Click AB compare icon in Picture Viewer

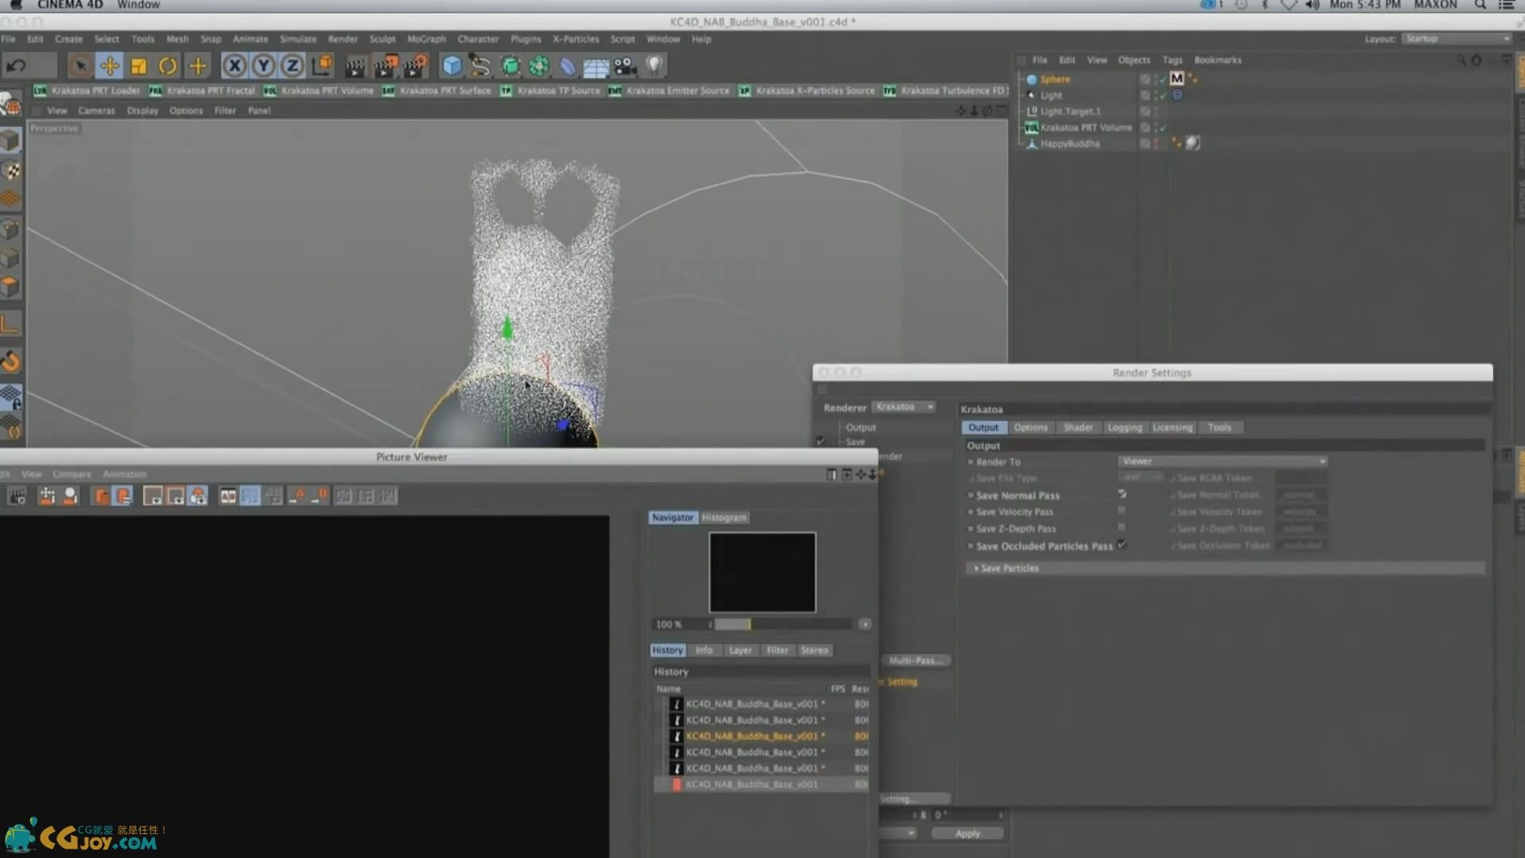point(228,497)
